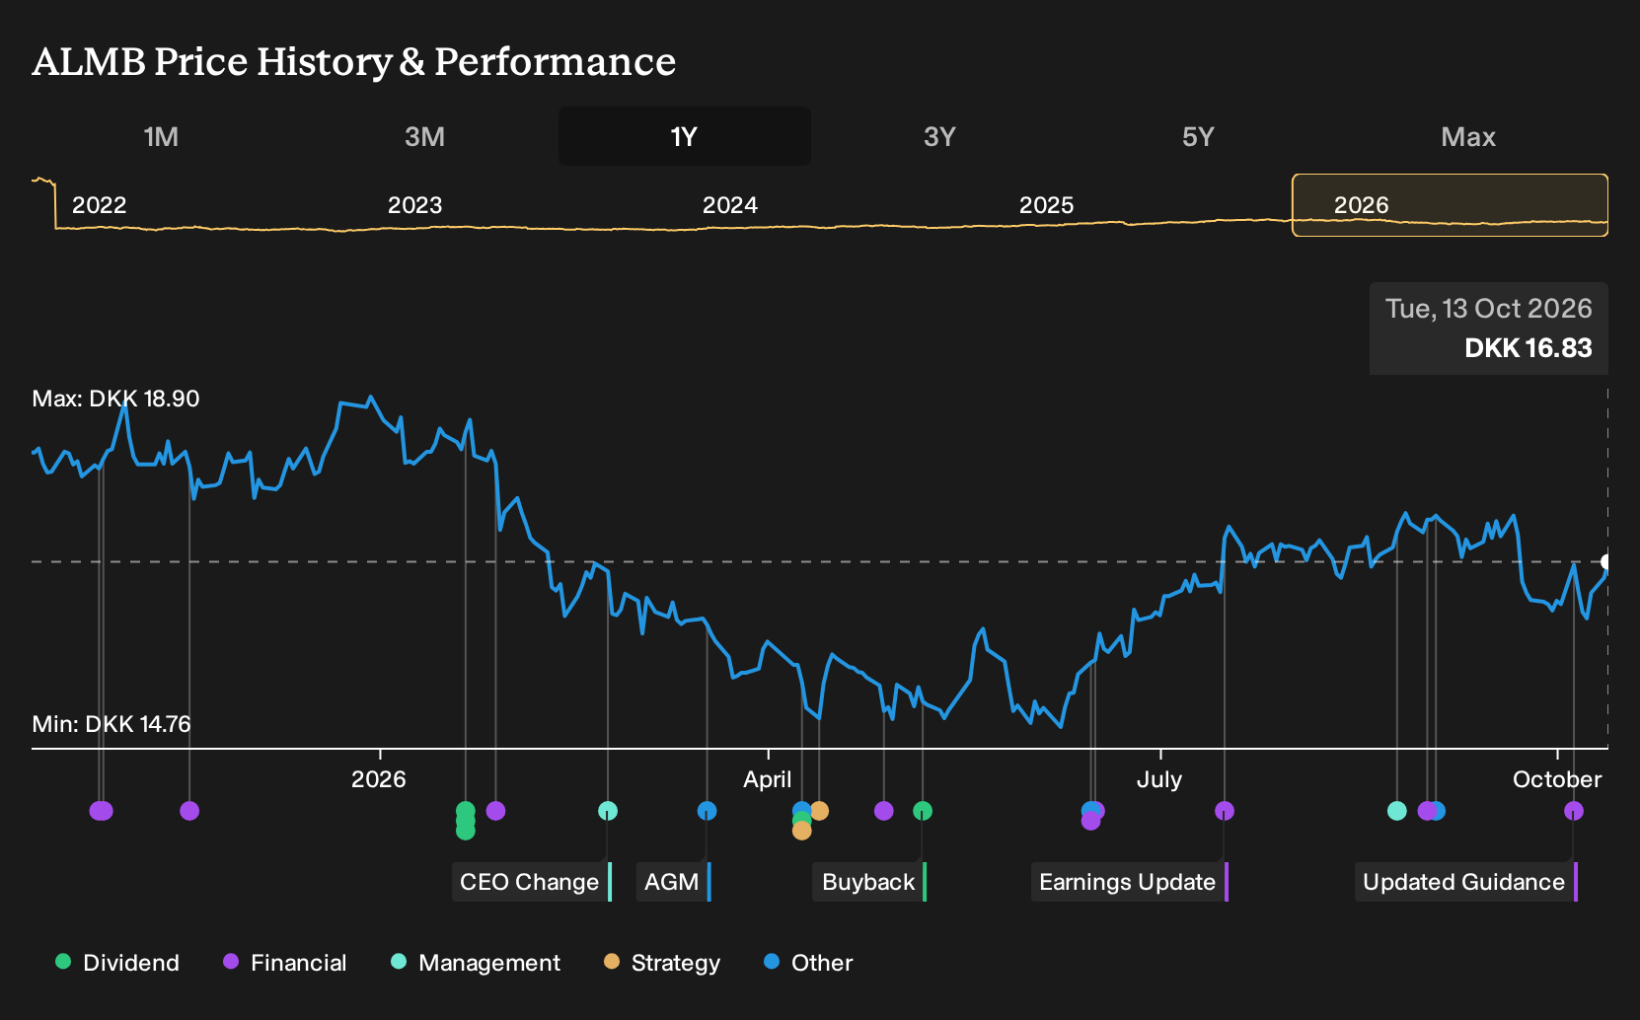Open the Buyback event label

[870, 882]
